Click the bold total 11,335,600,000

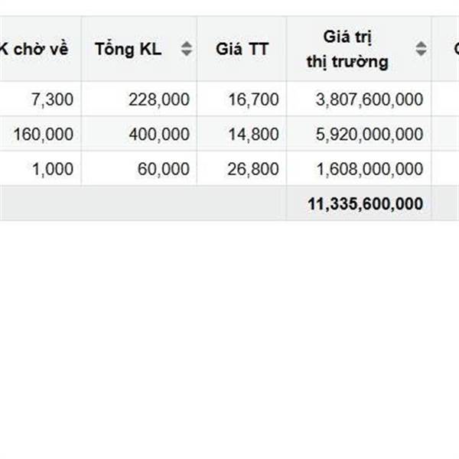click(365, 204)
